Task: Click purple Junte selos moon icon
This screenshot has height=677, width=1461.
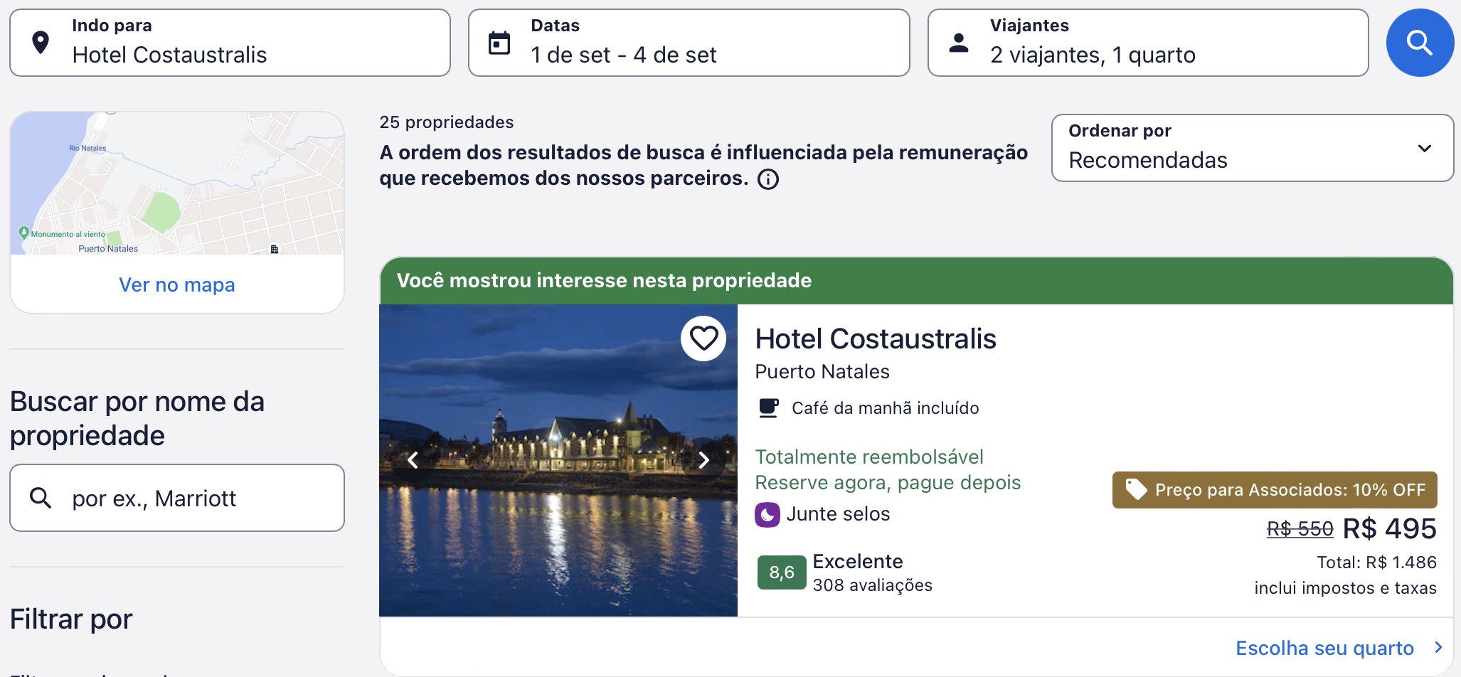Action: tap(767, 514)
